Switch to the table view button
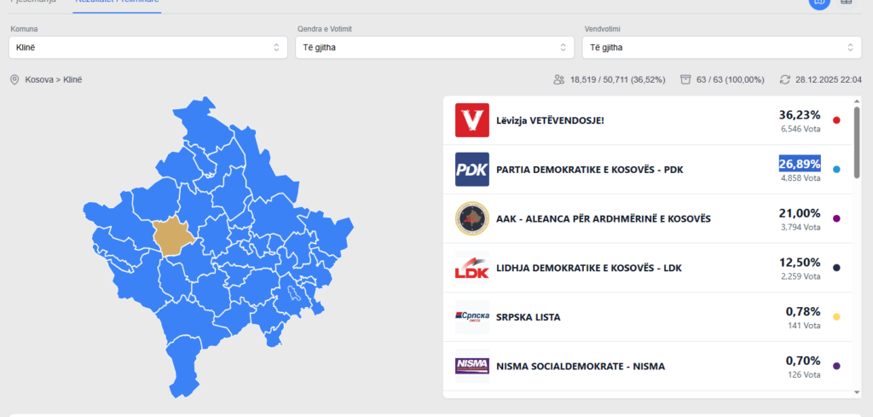The image size is (873, 417). tap(847, 2)
